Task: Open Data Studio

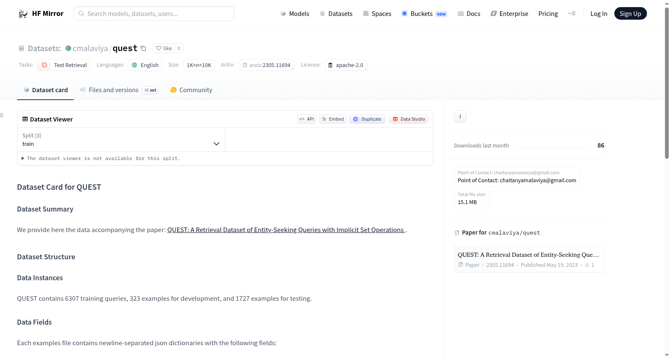Action: point(409,119)
